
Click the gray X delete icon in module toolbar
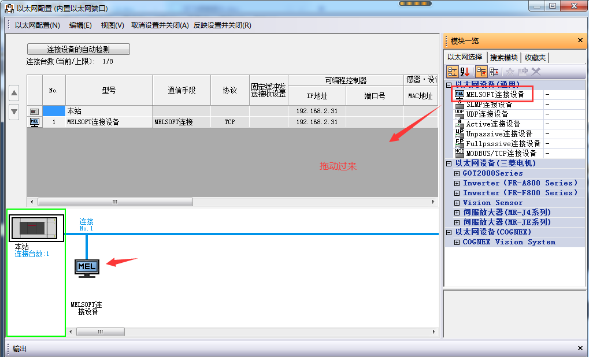(536, 71)
